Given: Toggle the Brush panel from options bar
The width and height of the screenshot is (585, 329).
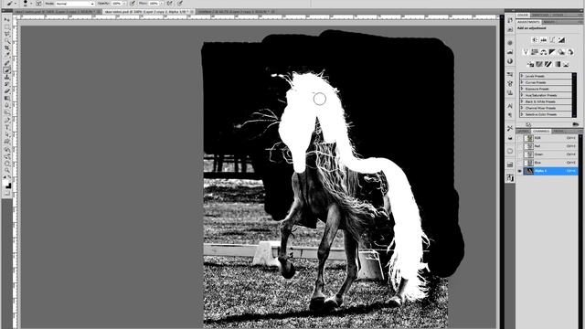Looking at the screenshot, I should [38, 4].
